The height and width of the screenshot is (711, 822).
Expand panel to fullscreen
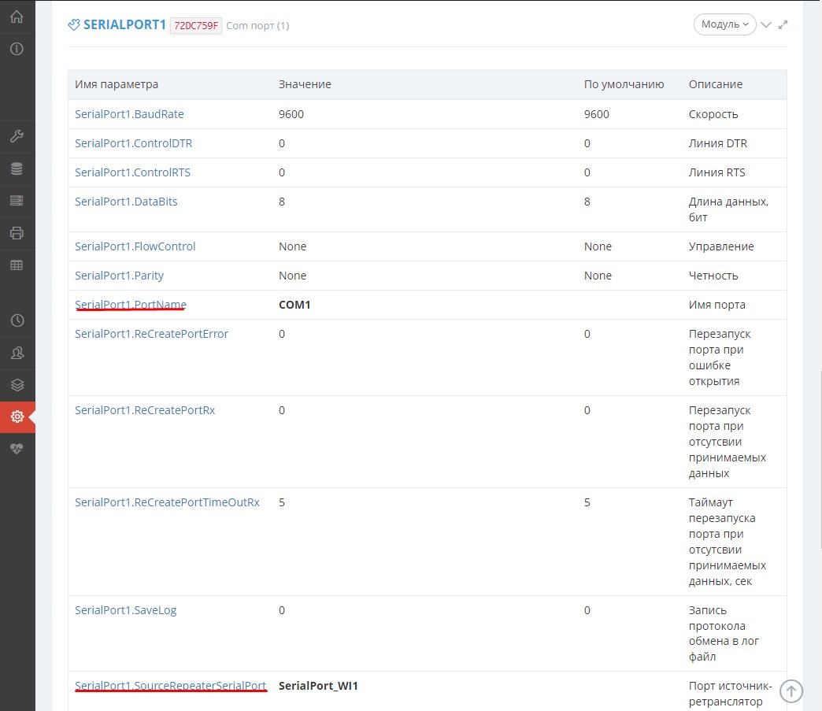(x=783, y=24)
